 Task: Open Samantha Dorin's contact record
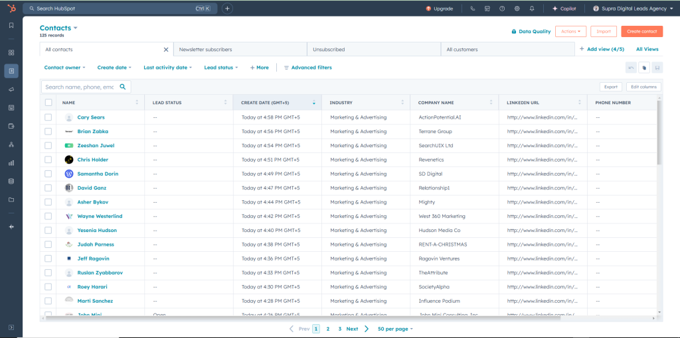coord(97,174)
